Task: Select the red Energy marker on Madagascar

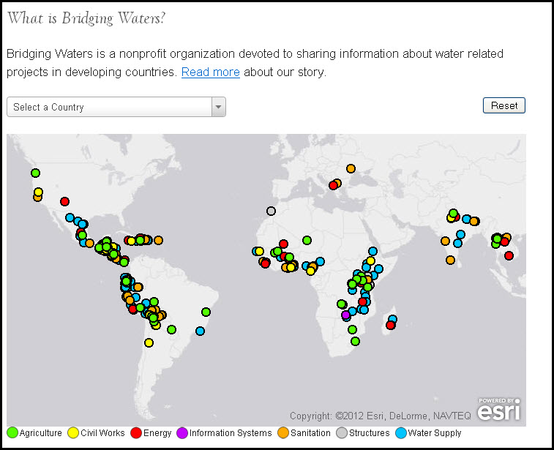Action: [x=390, y=325]
